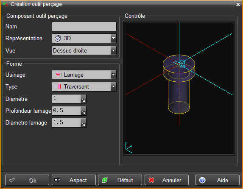Click the 3D representation concentric-circles icon
243x189 pixels.
pyautogui.click(x=58, y=39)
